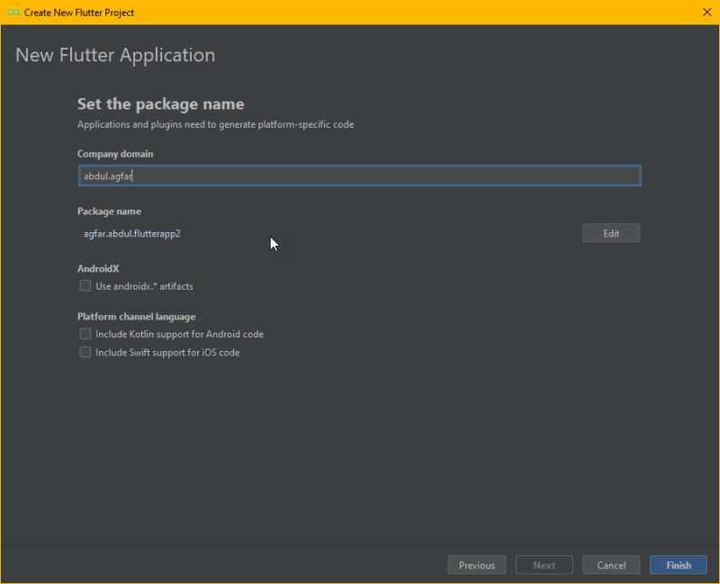The image size is (720, 584).
Task: Enable the 'Use androidx.* artifacts' checkbox
Action: (85, 285)
